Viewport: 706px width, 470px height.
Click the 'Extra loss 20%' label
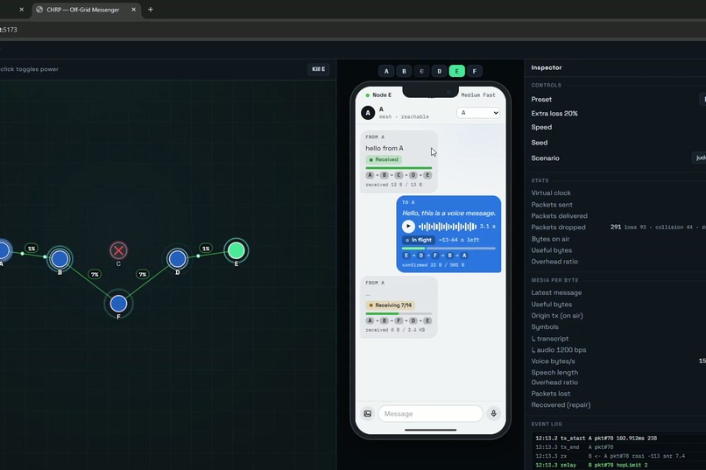554,113
